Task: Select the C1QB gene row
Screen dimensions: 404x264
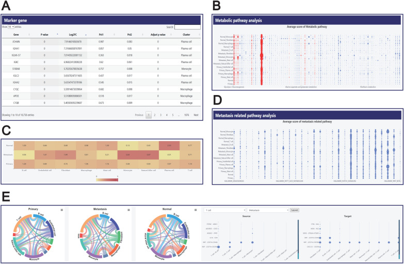Action: point(101,103)
